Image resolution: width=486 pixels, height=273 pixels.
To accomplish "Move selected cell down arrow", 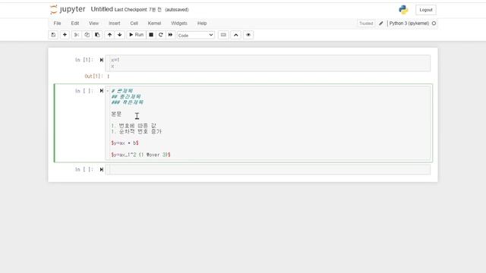I will pos(120,35).
